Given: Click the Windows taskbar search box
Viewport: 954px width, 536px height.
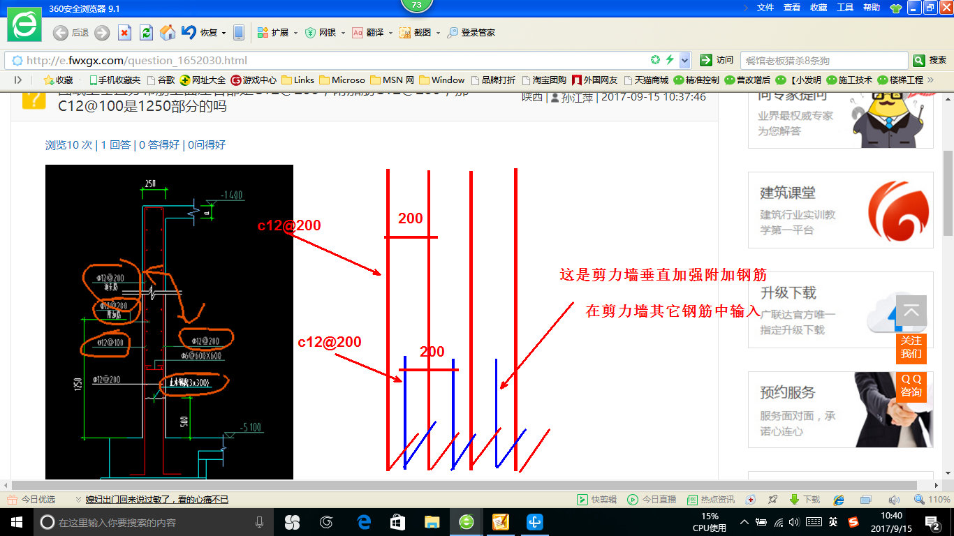Looking at the screenshot, I should (x=152, y=521).
